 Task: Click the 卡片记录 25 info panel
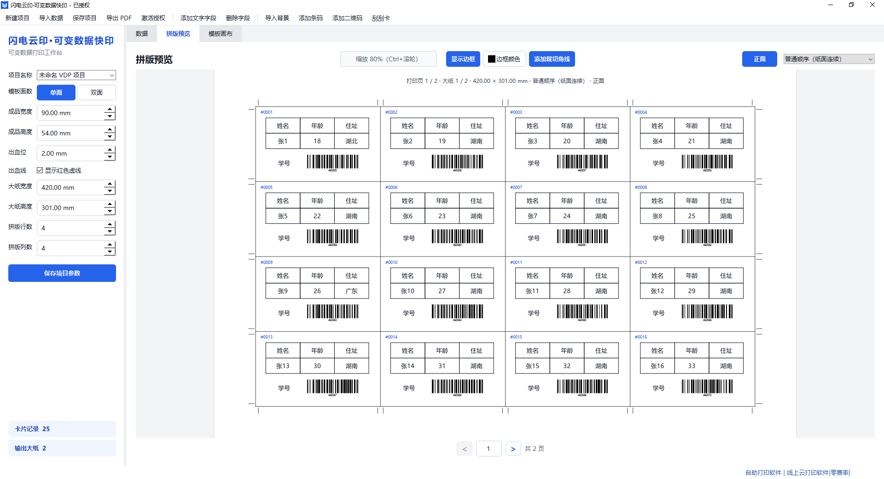pos(62,429)
